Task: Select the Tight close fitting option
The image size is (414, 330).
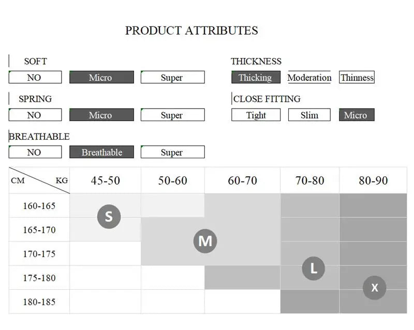Action: 256,115
